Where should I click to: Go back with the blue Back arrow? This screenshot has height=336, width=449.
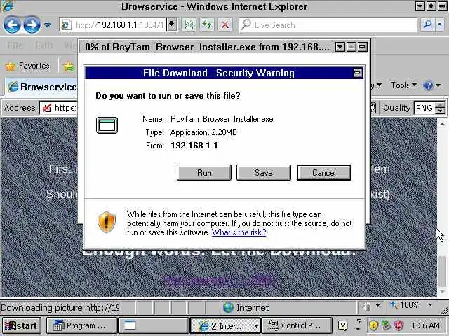point(12,25)
